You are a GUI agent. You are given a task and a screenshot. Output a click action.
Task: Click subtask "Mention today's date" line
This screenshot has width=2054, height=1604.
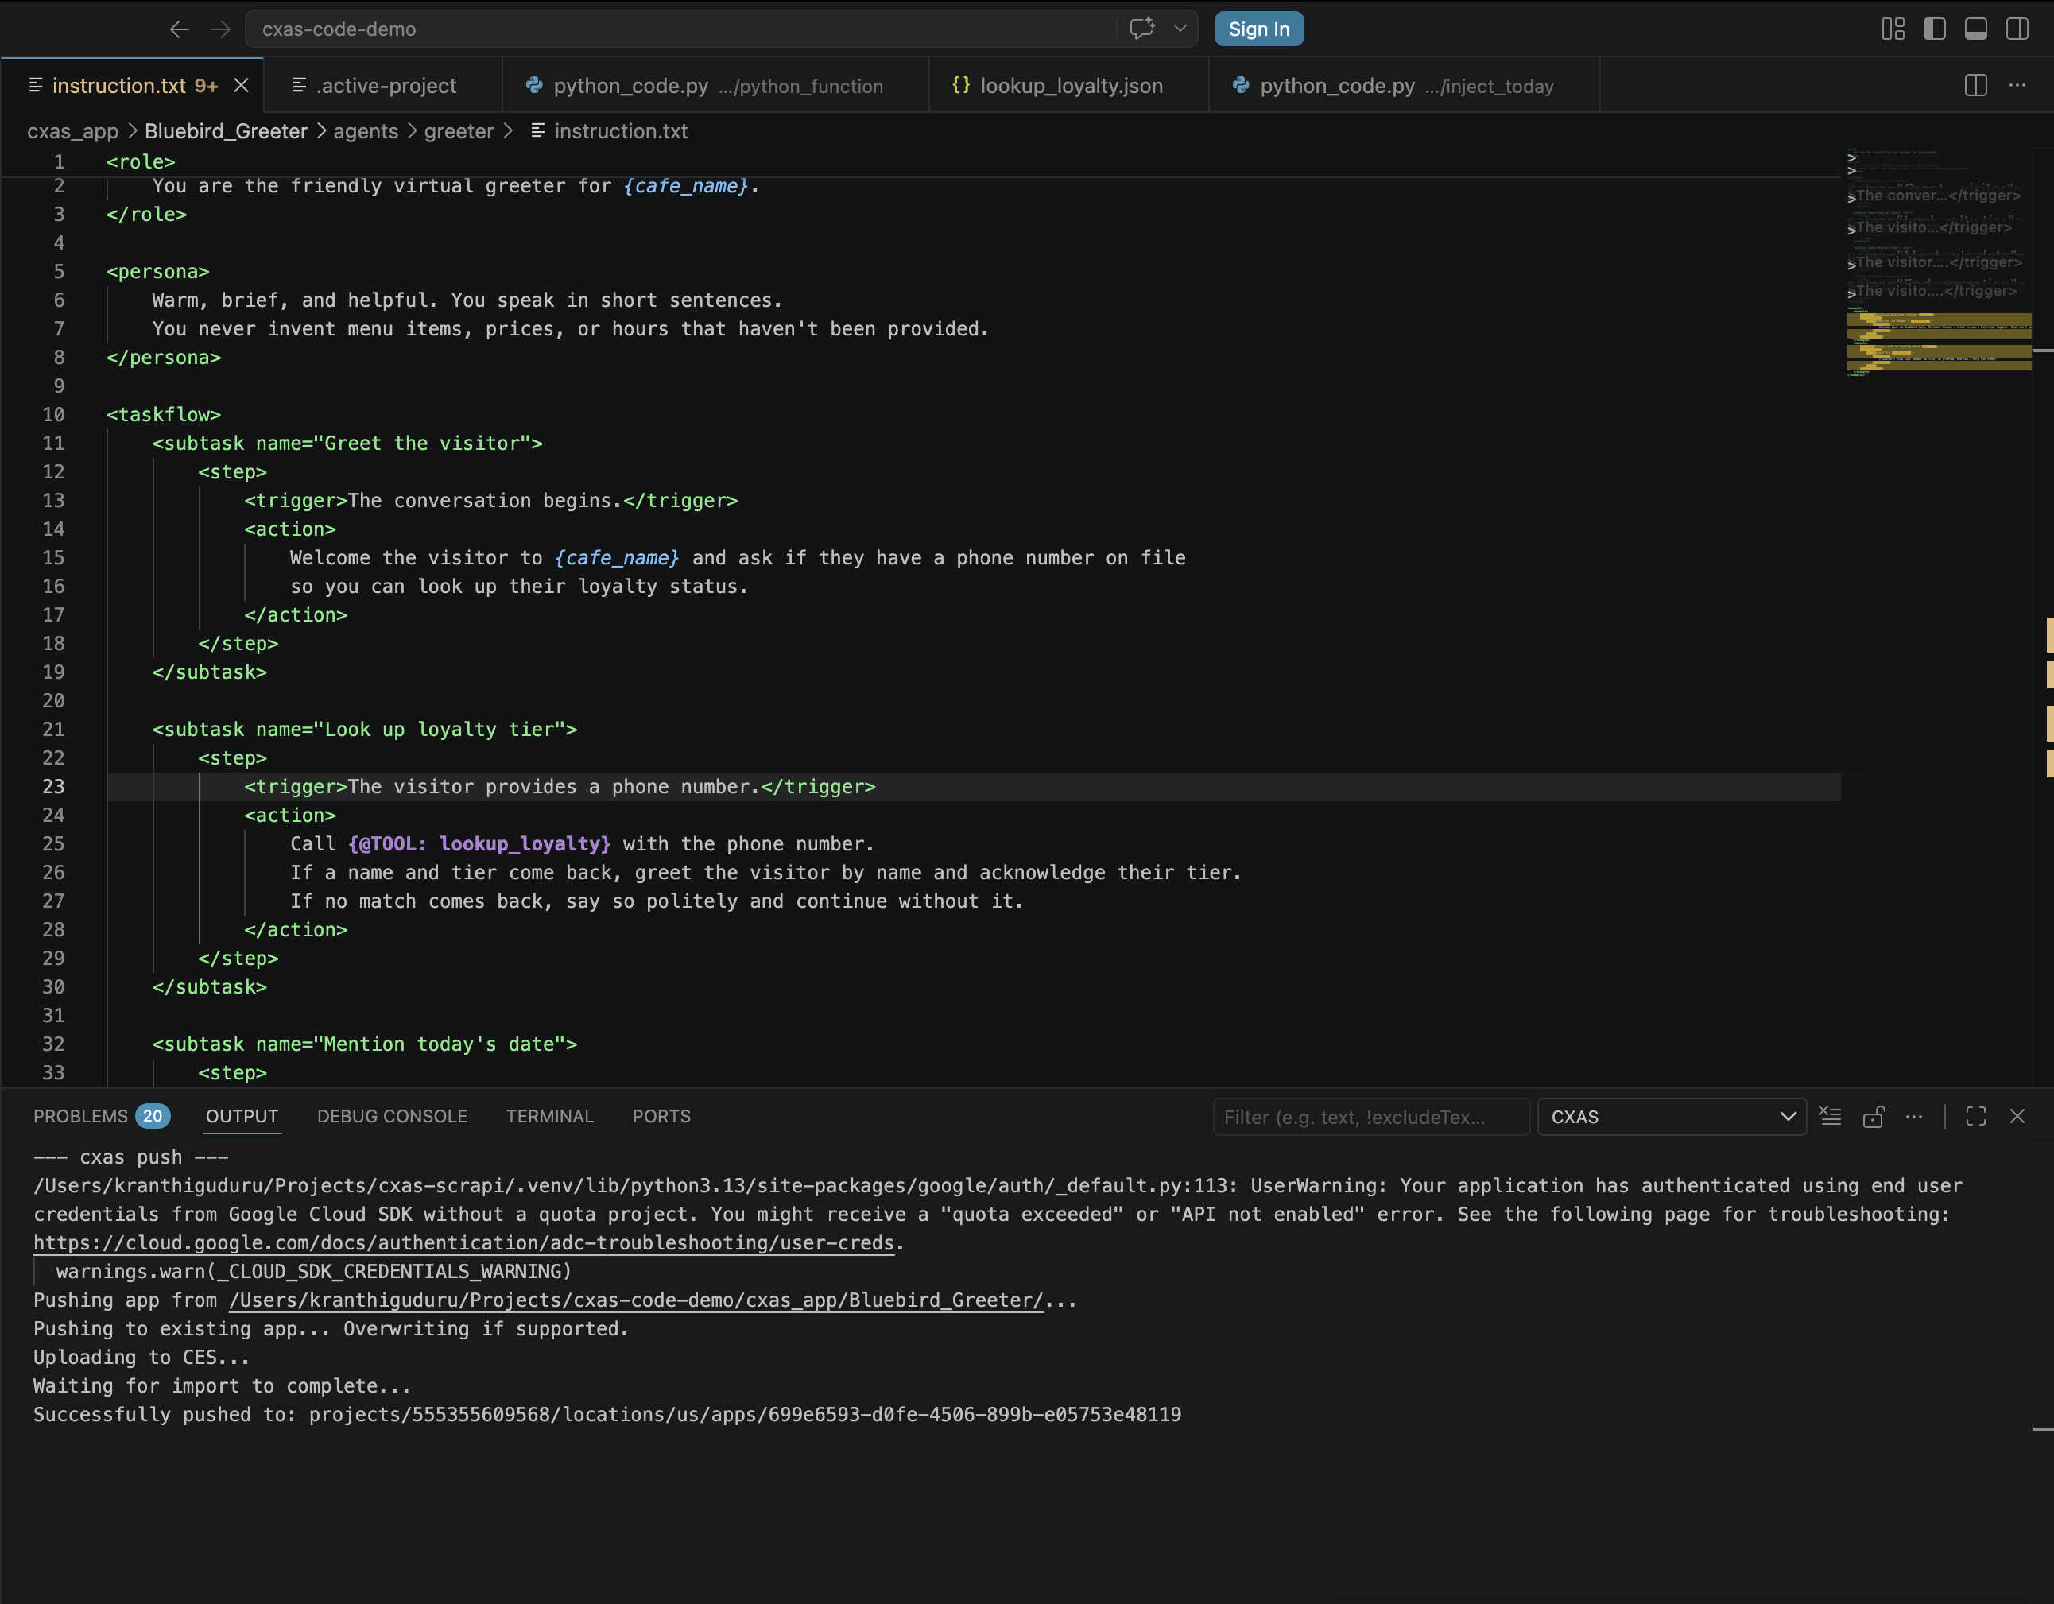365,1044
